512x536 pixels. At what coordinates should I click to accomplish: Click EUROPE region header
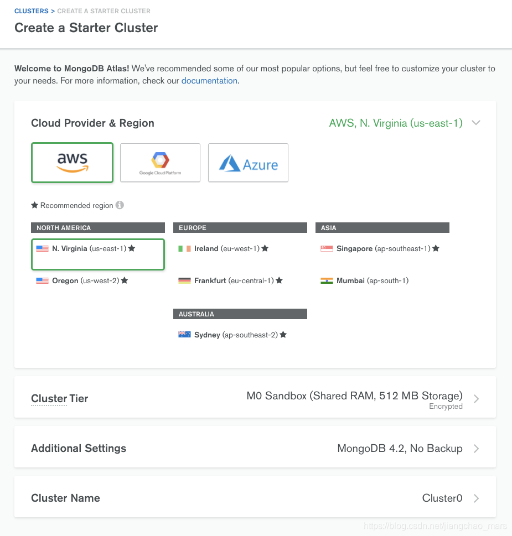(x=240, y=228)
